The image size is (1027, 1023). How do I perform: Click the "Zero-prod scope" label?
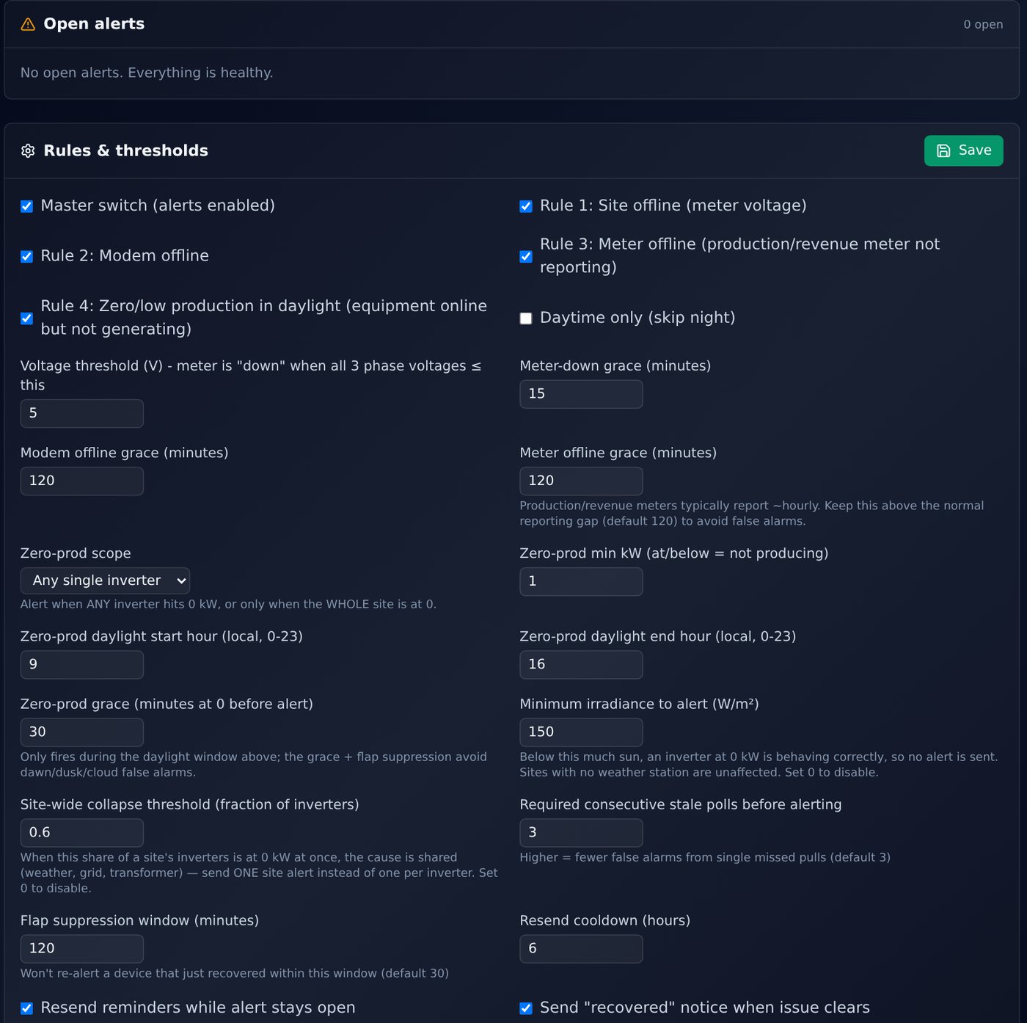coord(76,553)
